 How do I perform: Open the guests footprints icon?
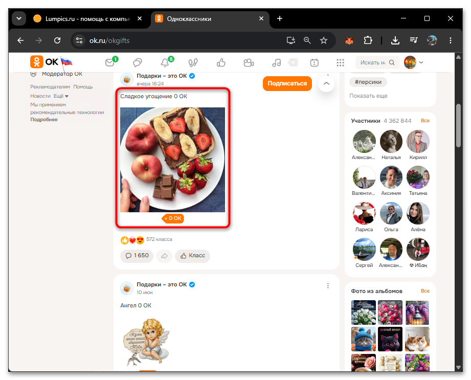[x=193, y=62]
